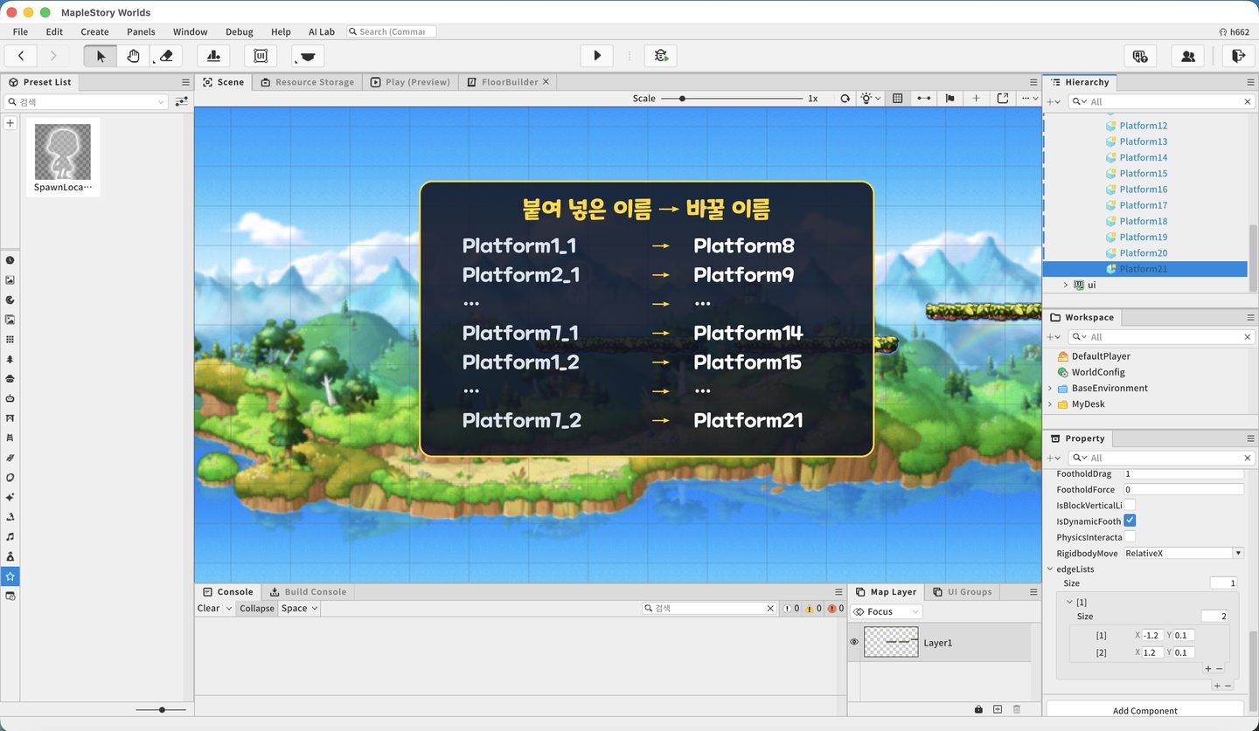The height and width of the screenshot is (731, 1259).
Task: Toggle IsBlockVerticalLine checkbox
Action: coord(1130,505)
